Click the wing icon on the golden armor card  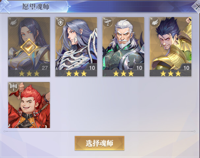155,23
